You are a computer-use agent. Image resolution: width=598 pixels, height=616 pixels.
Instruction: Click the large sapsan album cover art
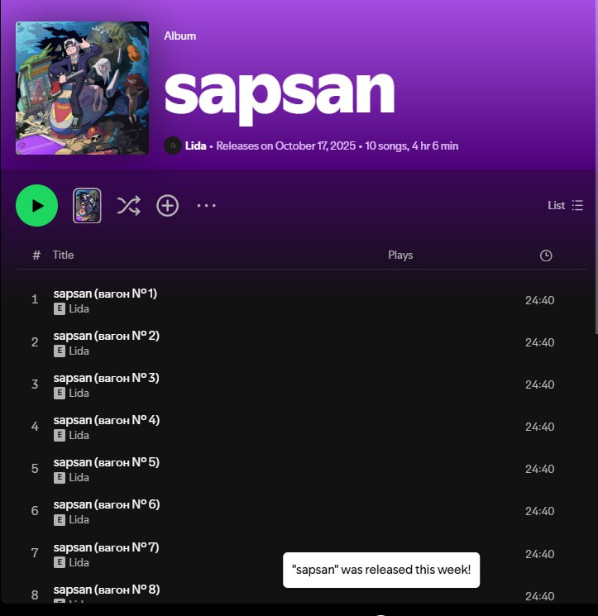[82, 88]
